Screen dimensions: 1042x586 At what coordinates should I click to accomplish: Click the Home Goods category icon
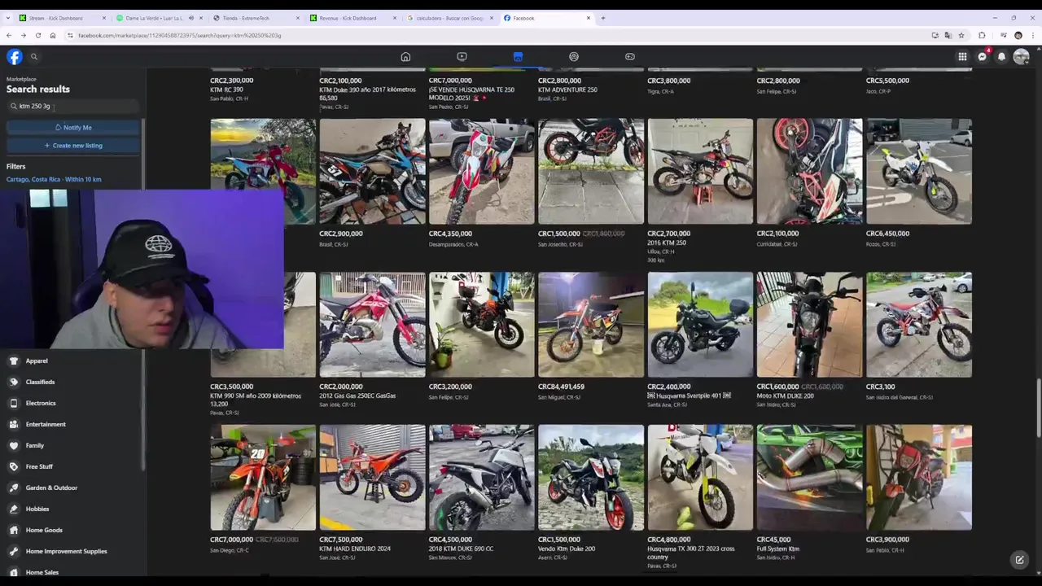click(14, 530)
